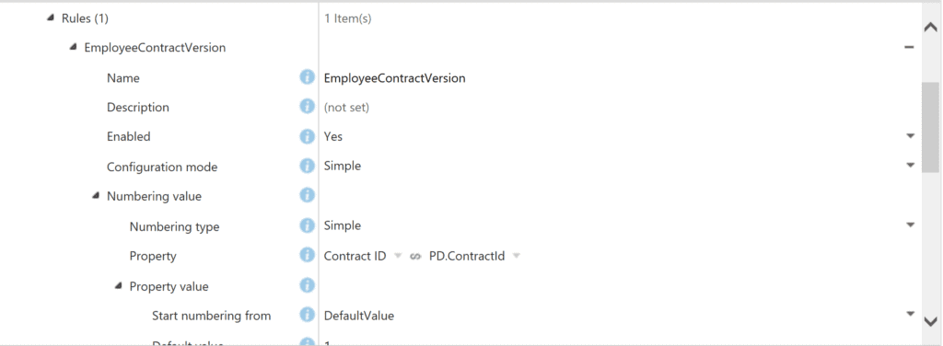Collapse the Numbering value section
Image resolution: width=943 pixels, height=346 pixels.
pos(96,196)
